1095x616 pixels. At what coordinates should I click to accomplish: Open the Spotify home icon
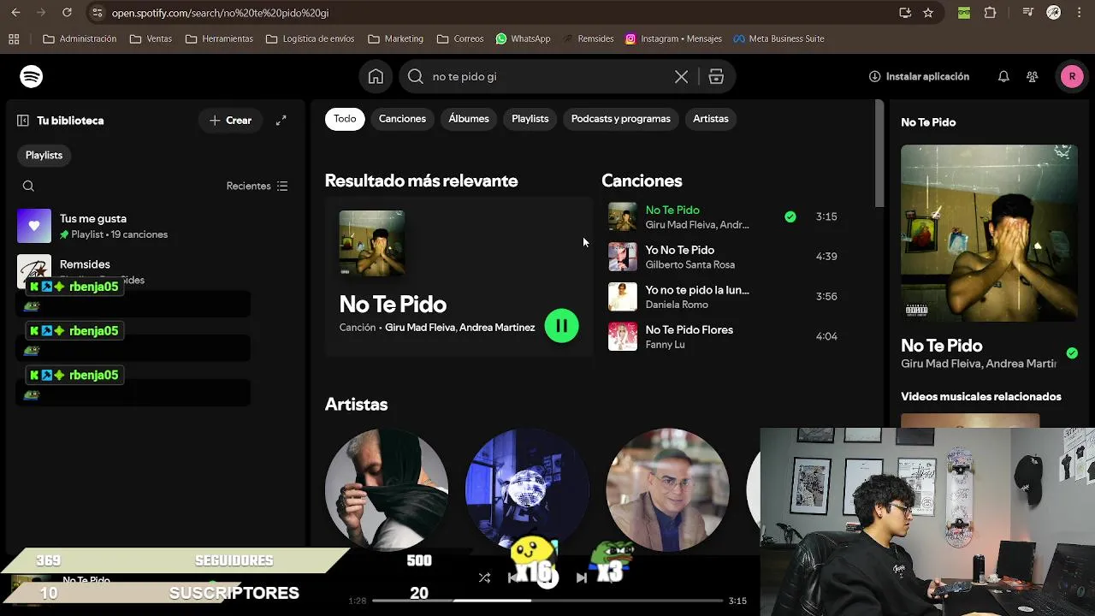point(376,77)
